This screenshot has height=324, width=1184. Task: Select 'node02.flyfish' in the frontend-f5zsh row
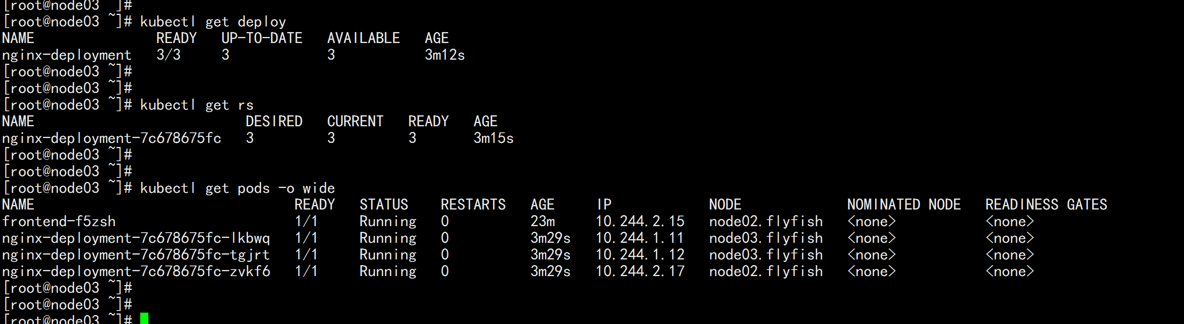[x=766, y=221]
